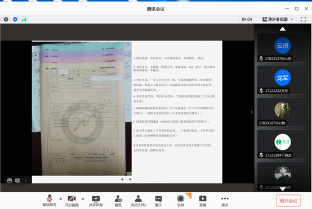The height and width of the screenshot is (209, 312).
Task: Click the red Leave Meeting button
Action: (x=288, y=201)
